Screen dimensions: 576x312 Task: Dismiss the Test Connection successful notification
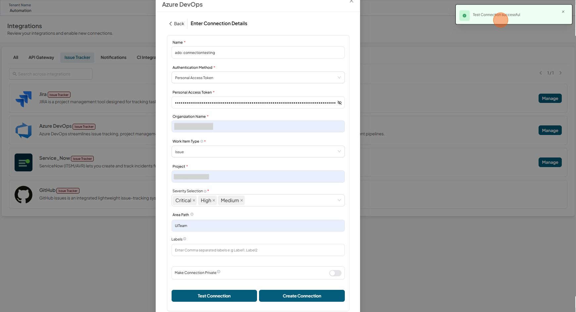point(563,12)
